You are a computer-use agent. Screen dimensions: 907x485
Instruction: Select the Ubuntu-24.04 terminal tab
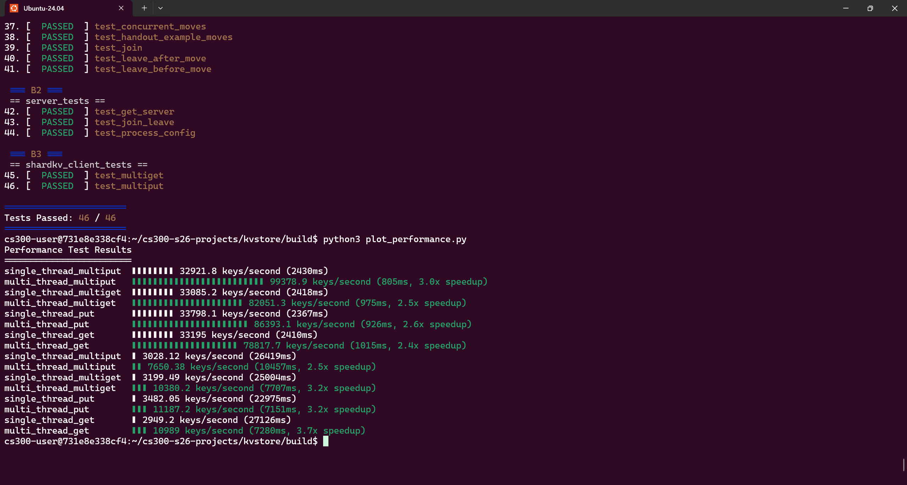[x=68, y=8]
